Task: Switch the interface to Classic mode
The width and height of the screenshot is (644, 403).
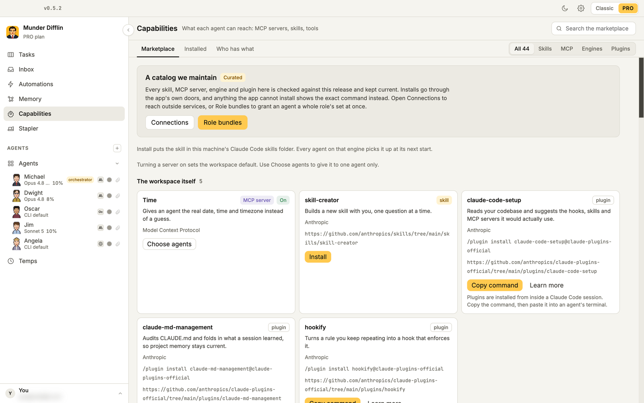Action: coord(605,8)
